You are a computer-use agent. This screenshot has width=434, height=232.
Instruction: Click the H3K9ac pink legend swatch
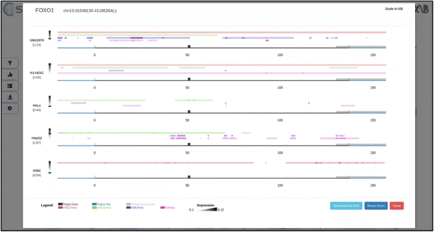coord(162,207)
